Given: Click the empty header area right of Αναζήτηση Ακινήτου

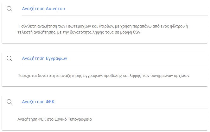Looking at the screenshot, I should coord(136,9).
